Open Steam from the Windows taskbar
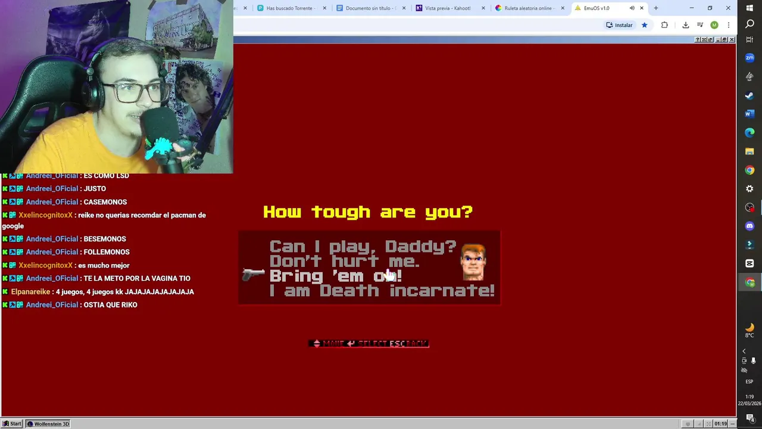762x429 pixels. [749, 95]
